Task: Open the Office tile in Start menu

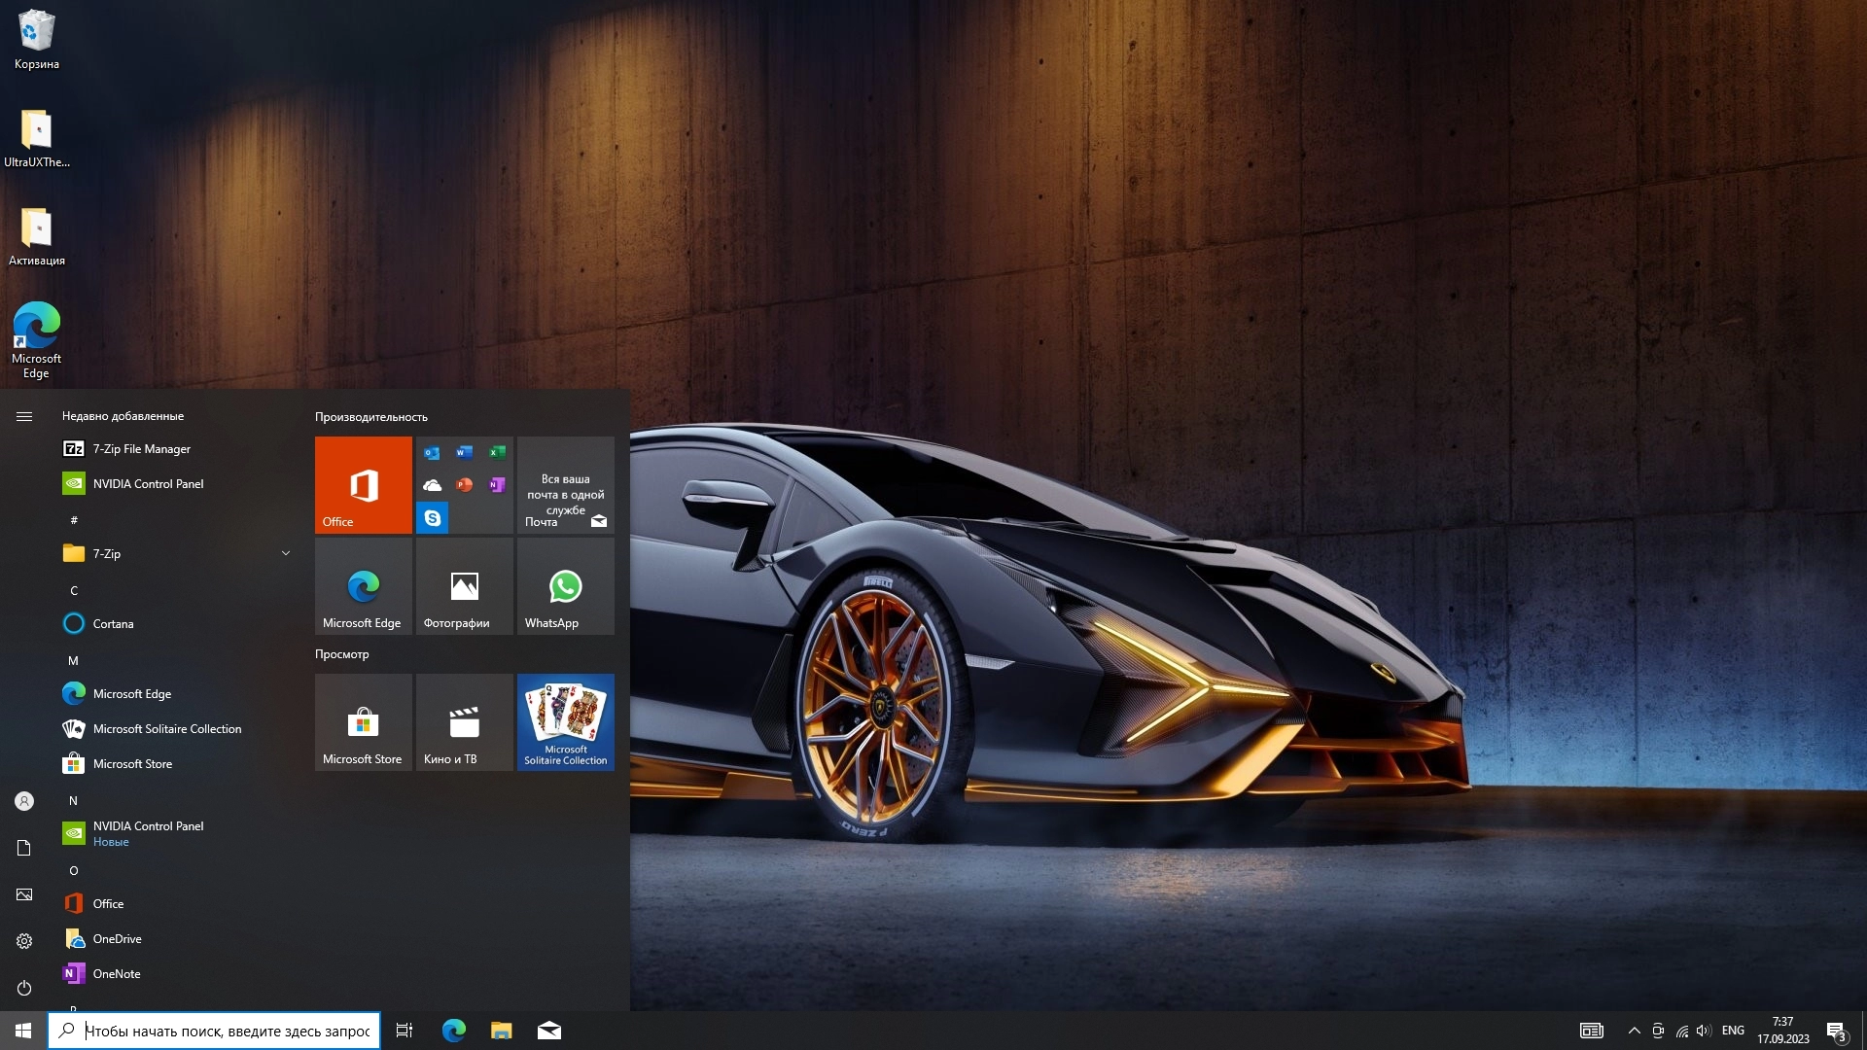Action: point(363,484)
